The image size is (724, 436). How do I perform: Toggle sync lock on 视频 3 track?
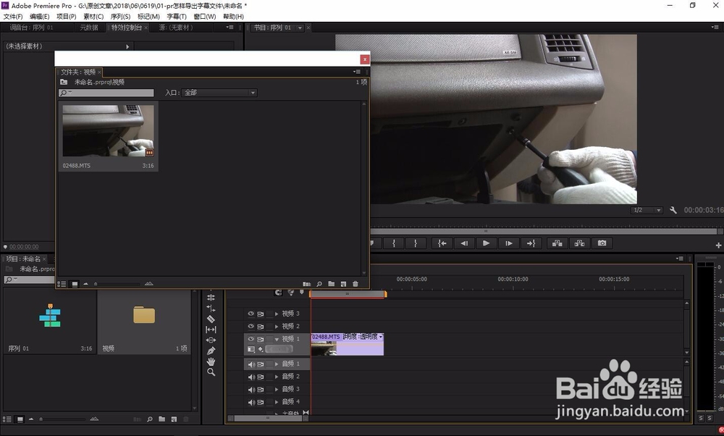click(x=261, y=314)
